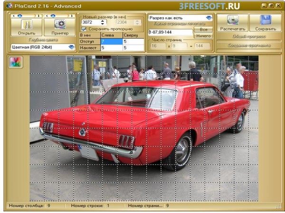Toggle the Сохранять пропорцию checkbox
Image resolution: width=285 pixels, height=213 pixels.
tap(84, 29)
